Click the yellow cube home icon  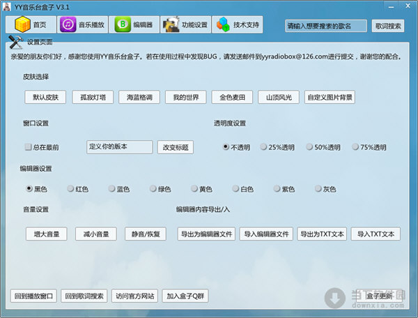(22, 24)
